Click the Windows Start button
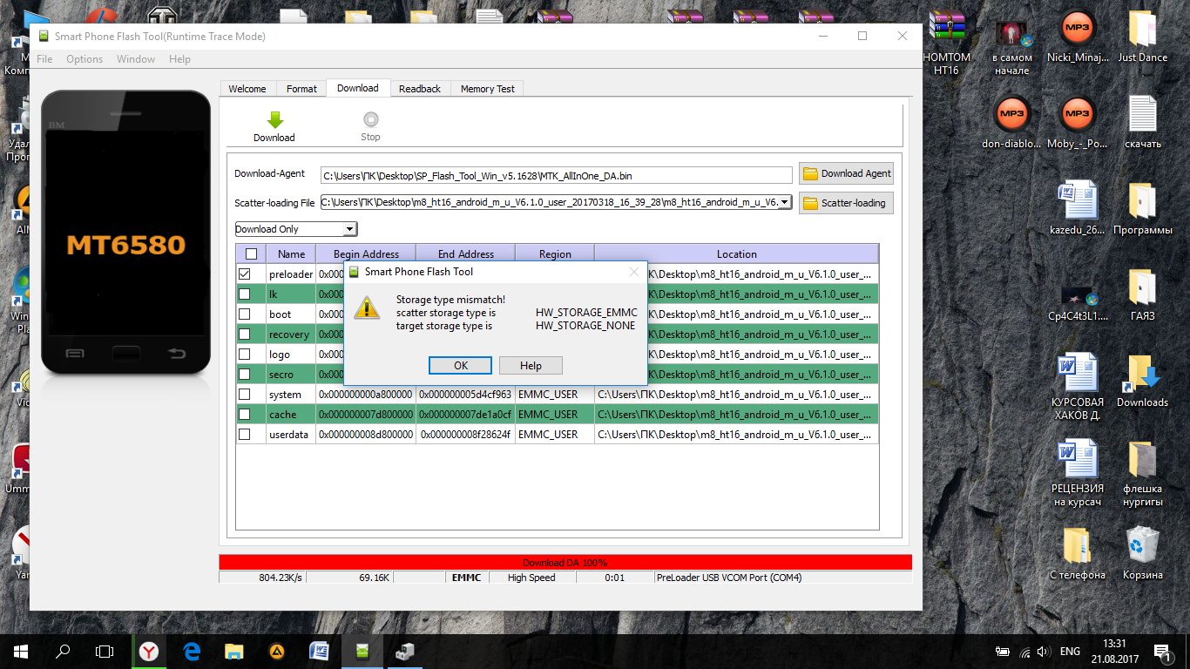 click(x=20, y=651)
